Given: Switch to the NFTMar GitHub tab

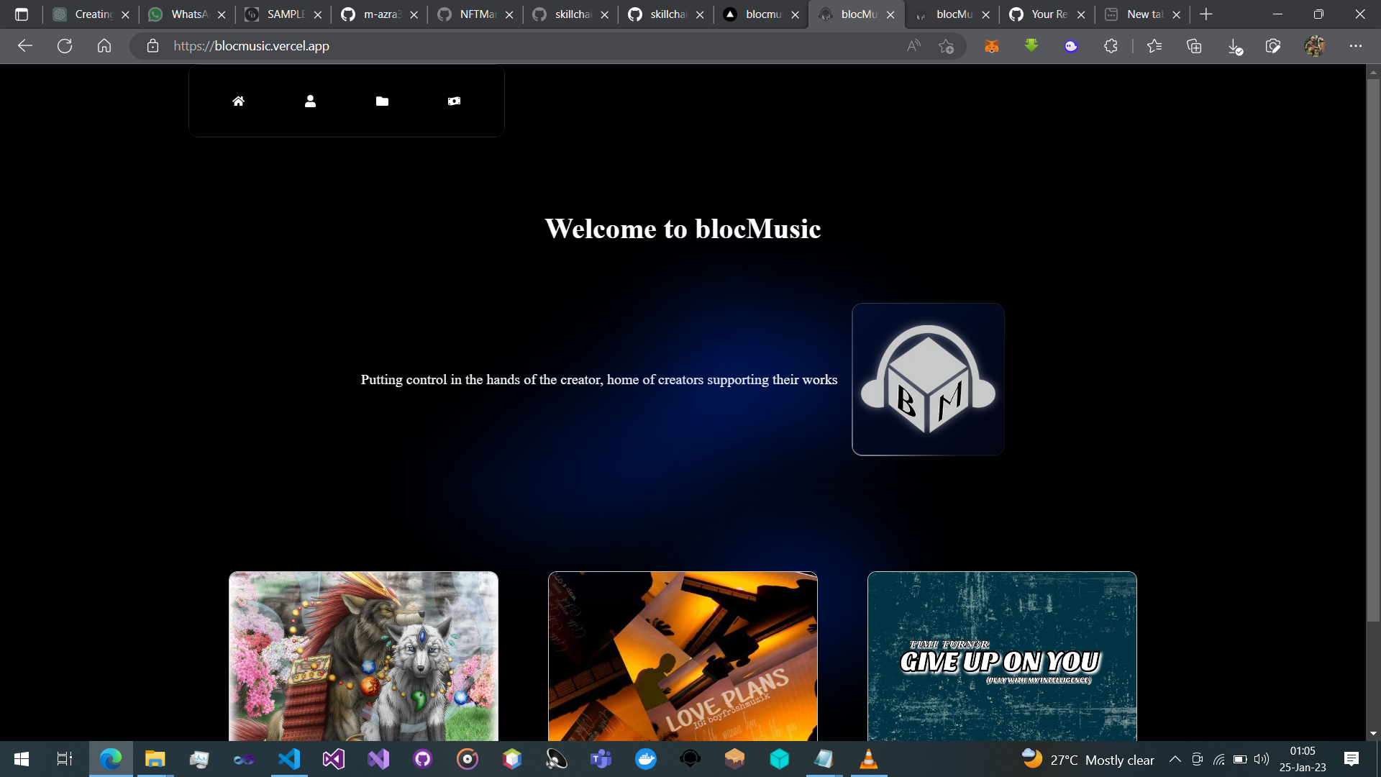Looking at the screenshot, I should [475, 14].
